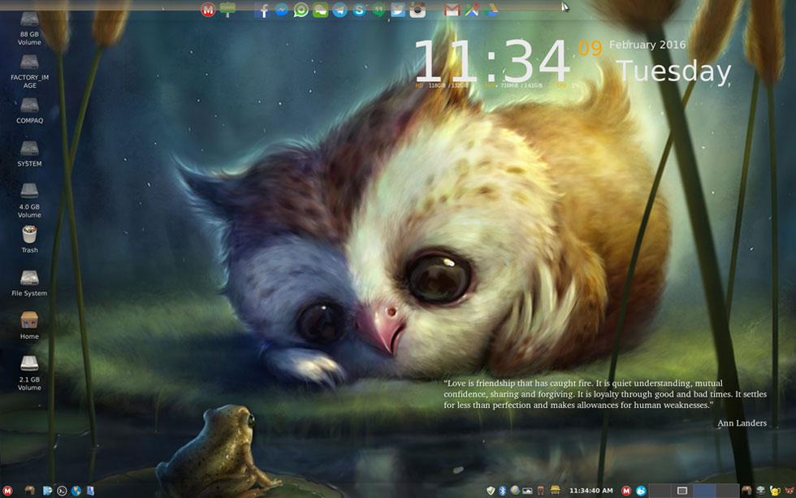
Task: Launch the terminal from bottom panel
Action: (x=62, y=491)
